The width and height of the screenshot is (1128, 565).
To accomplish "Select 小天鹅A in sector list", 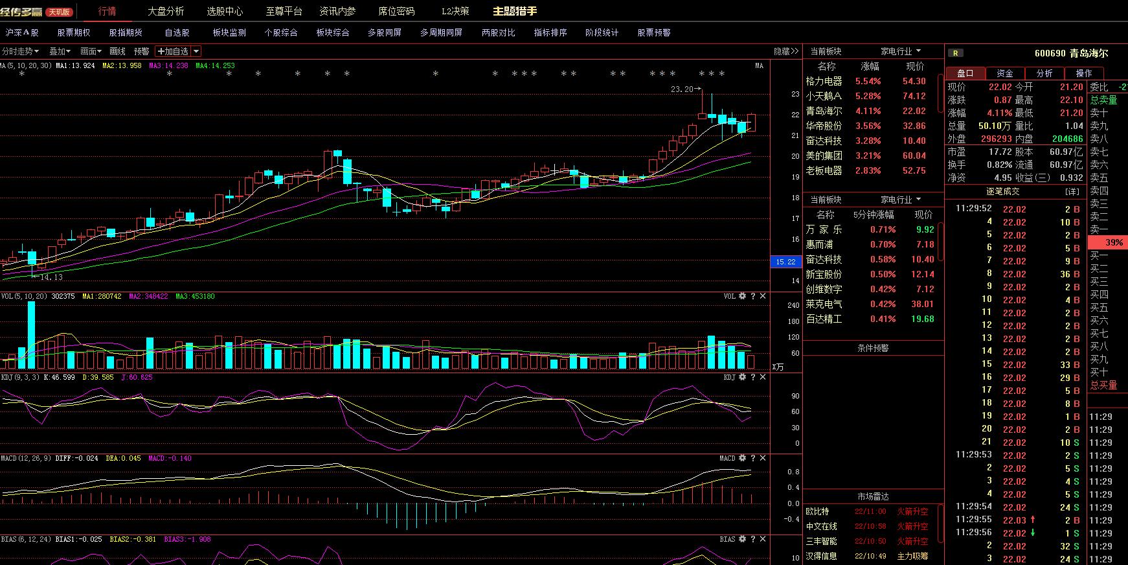I will 824,96.
